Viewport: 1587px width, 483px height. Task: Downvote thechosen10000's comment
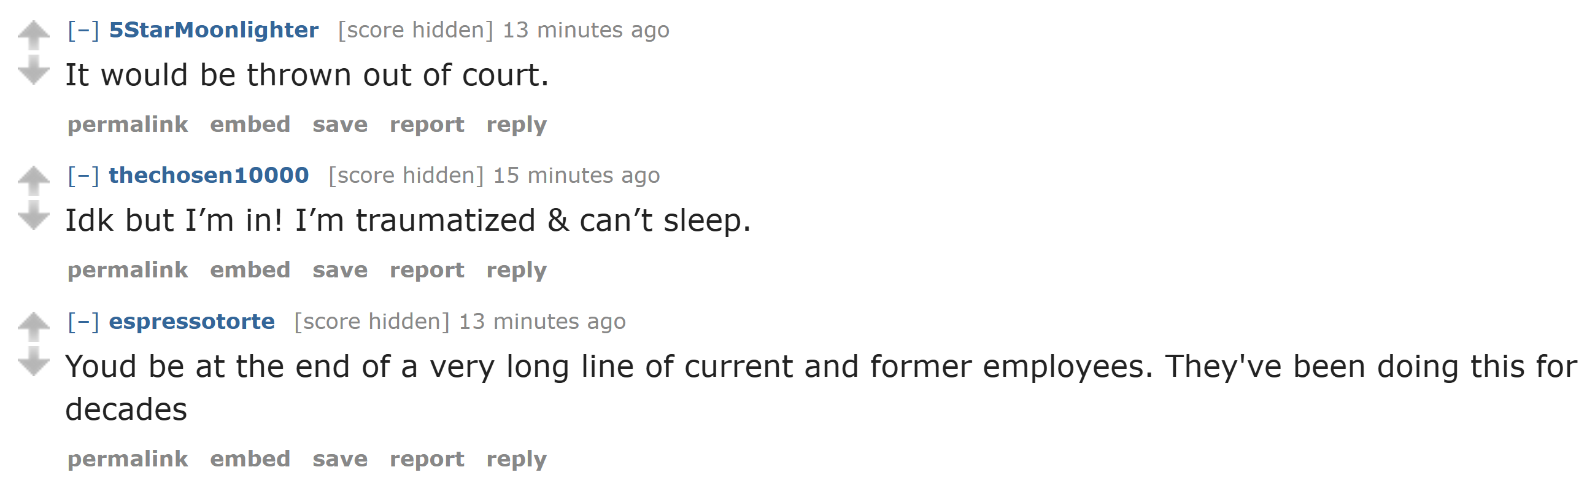pos(33,215)
